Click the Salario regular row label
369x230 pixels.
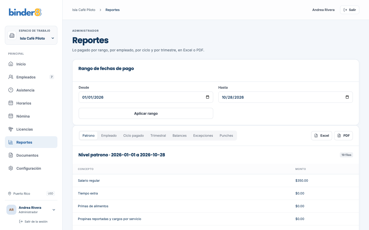[89, 180]
